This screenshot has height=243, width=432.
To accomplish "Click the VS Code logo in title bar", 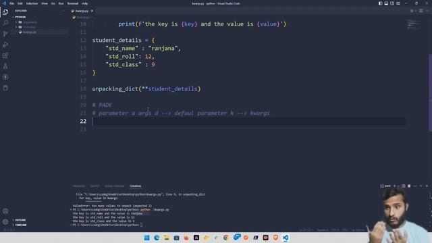I will [4, 3].
